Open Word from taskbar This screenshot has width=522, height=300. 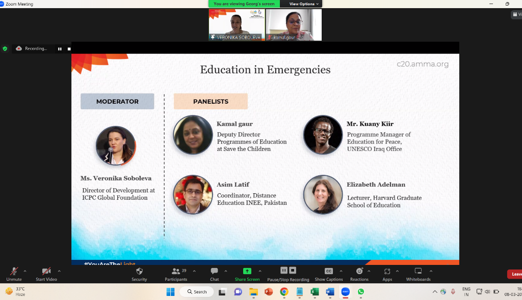[330, 292]
